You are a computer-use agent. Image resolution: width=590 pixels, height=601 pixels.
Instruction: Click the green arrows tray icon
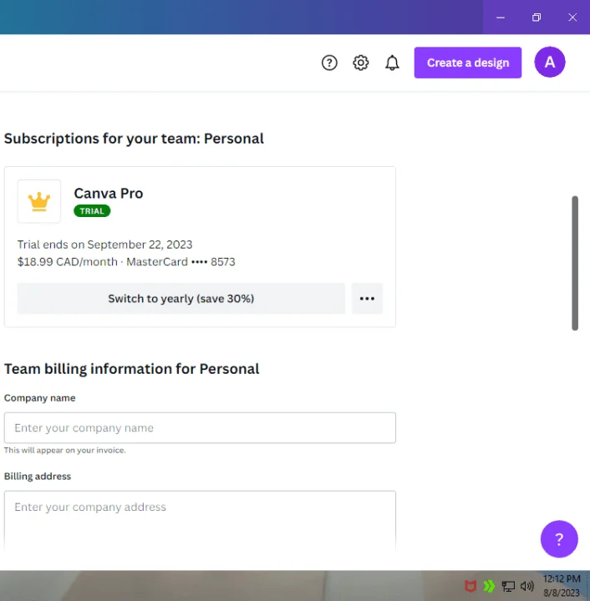coord(489,586)
